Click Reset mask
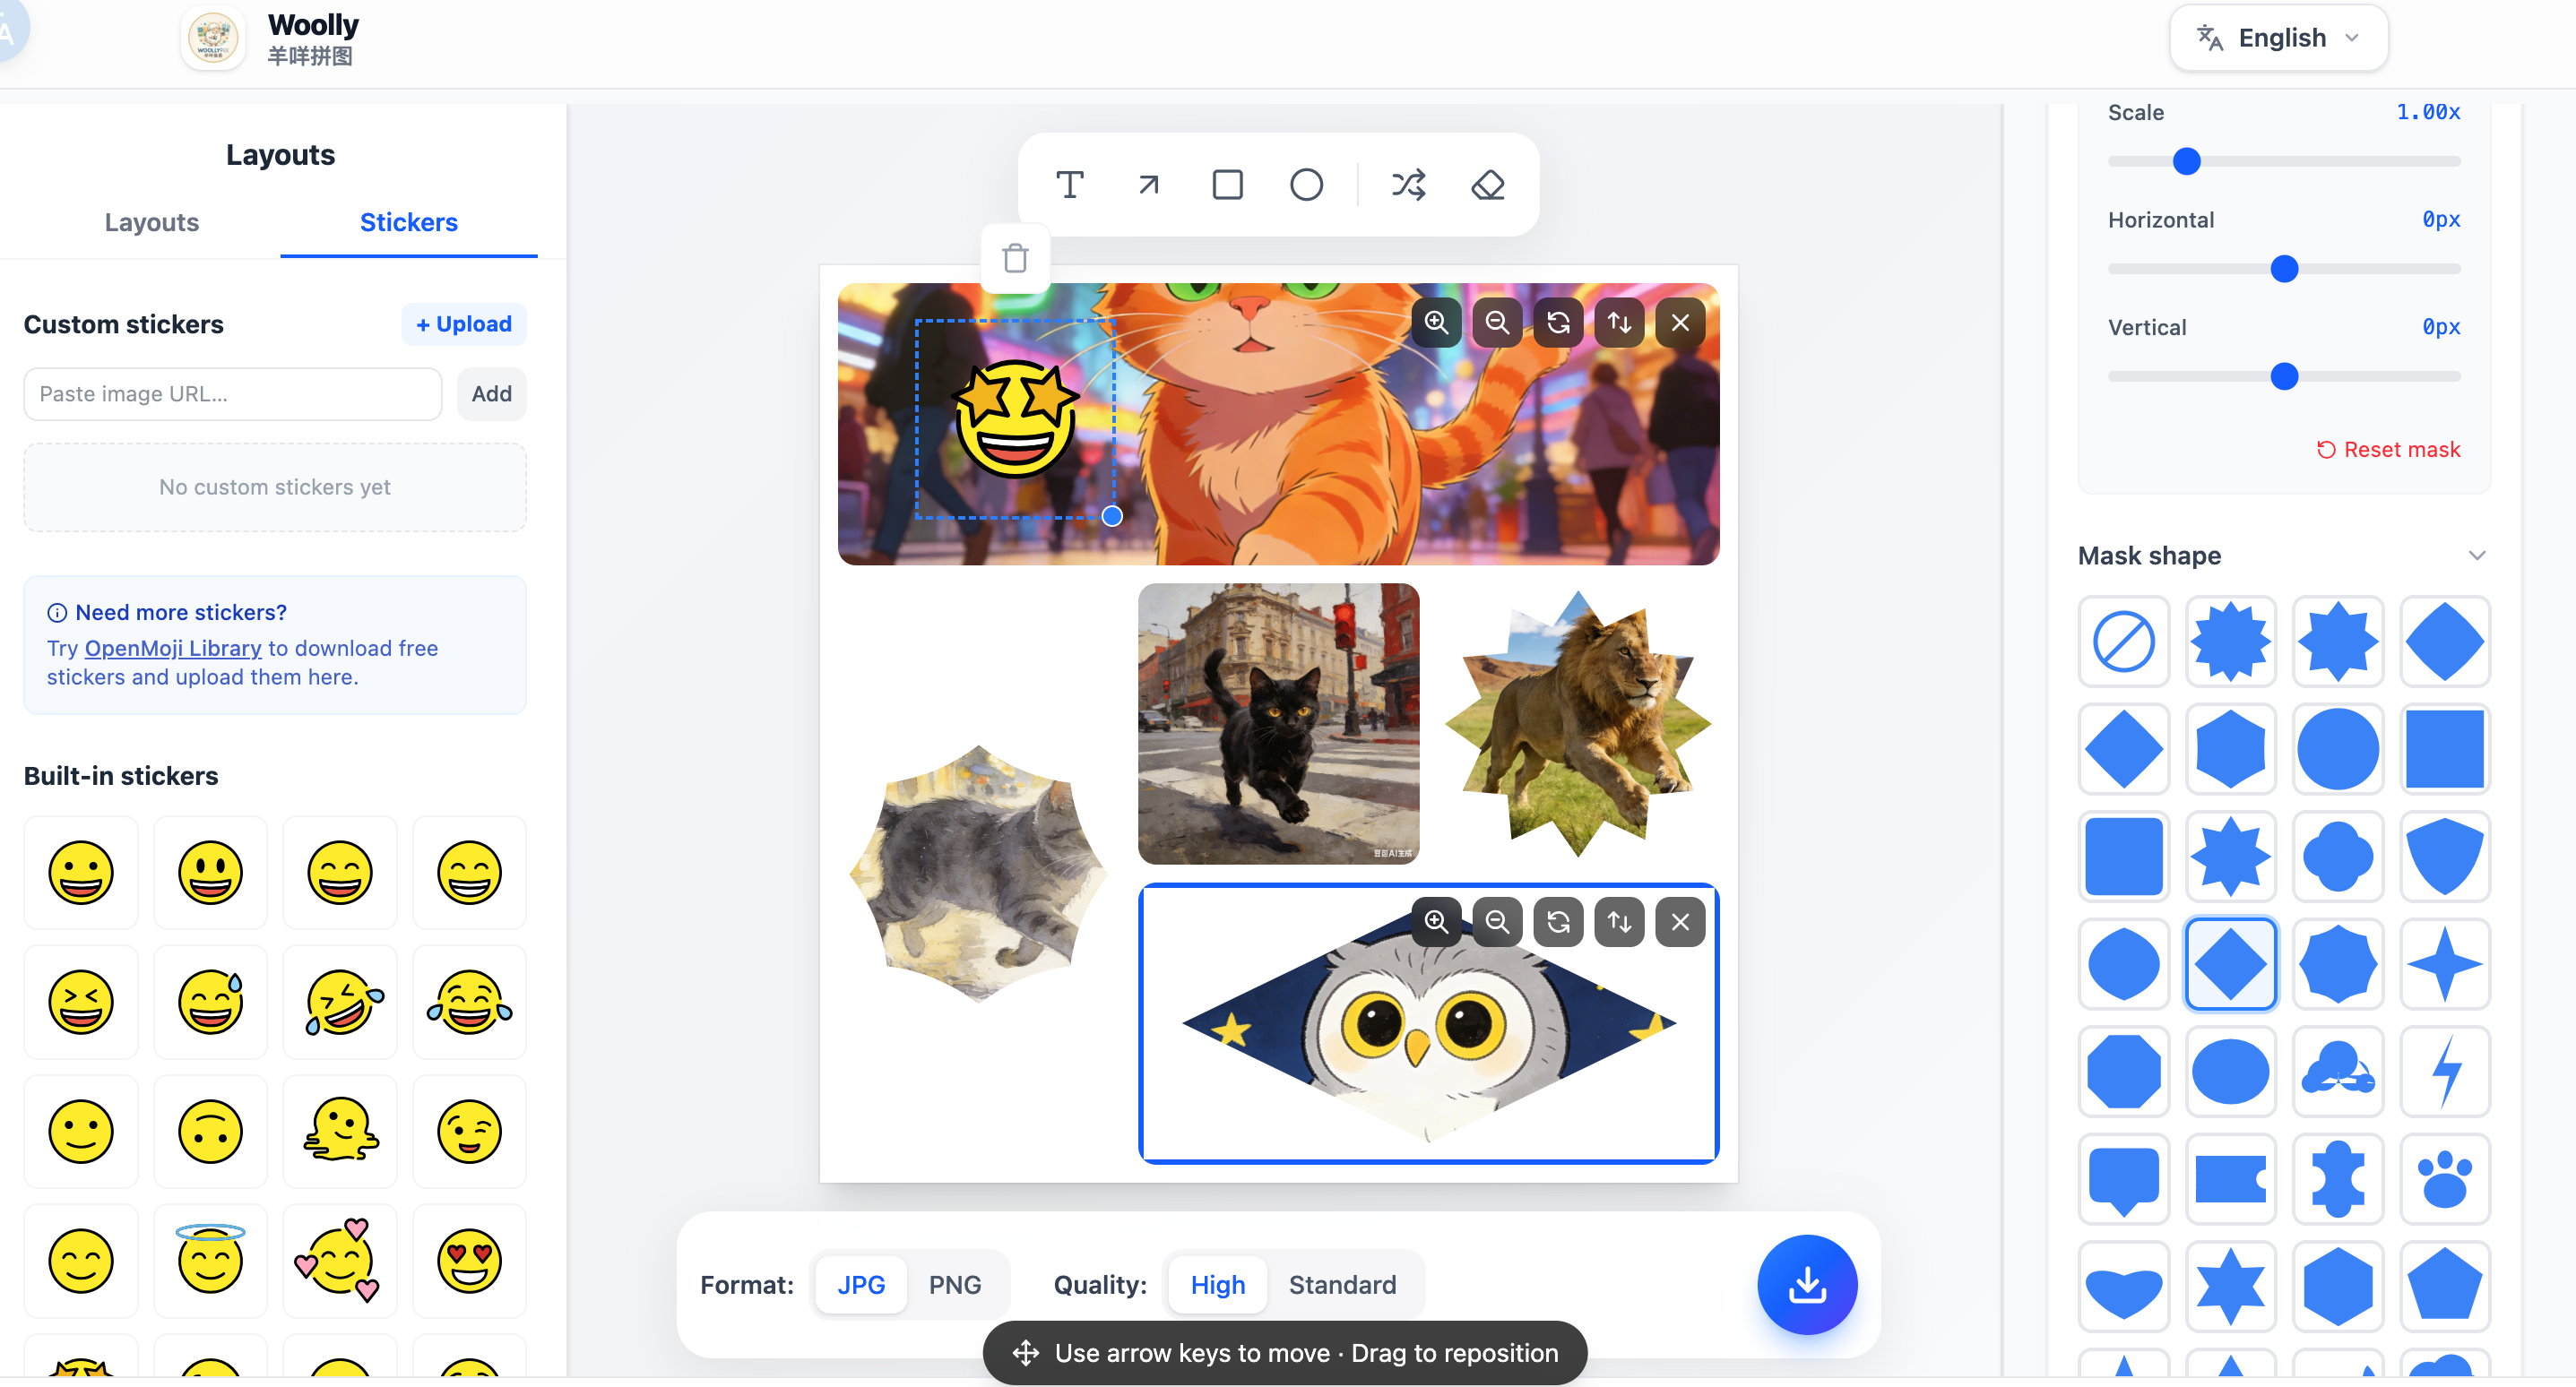 pos(2388,450)
